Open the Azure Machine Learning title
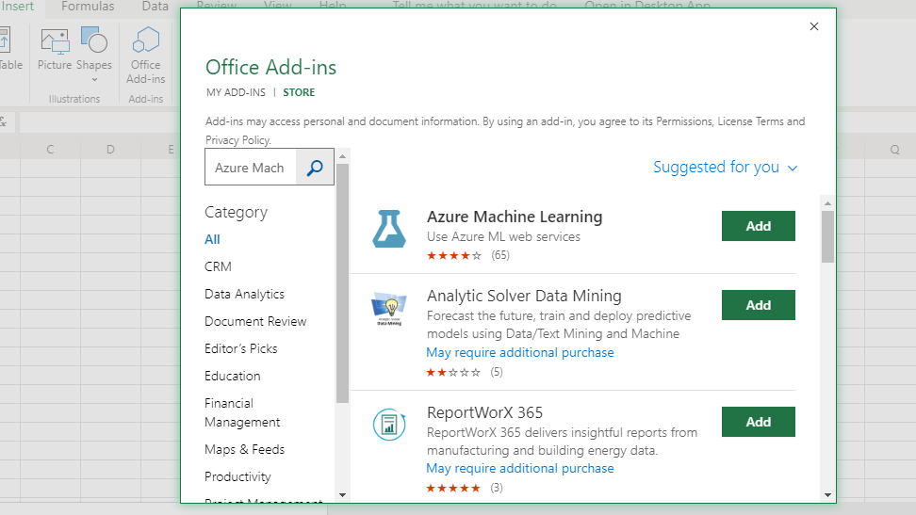This screenshot has width=916, height=515. click(x=515, y=217)
